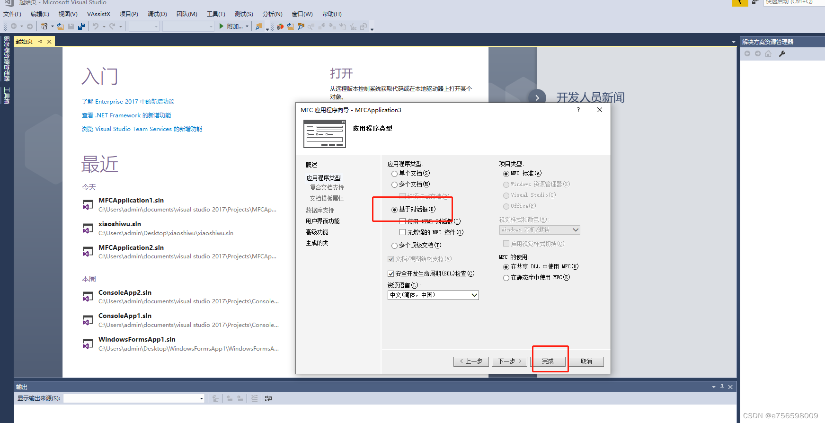Check the 无增强的 MFC 控件 checkbox

point(402,232)
